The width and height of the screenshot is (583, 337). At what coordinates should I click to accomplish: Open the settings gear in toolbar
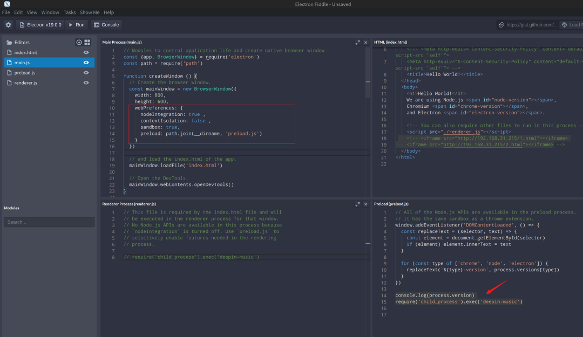pos(8,25)
